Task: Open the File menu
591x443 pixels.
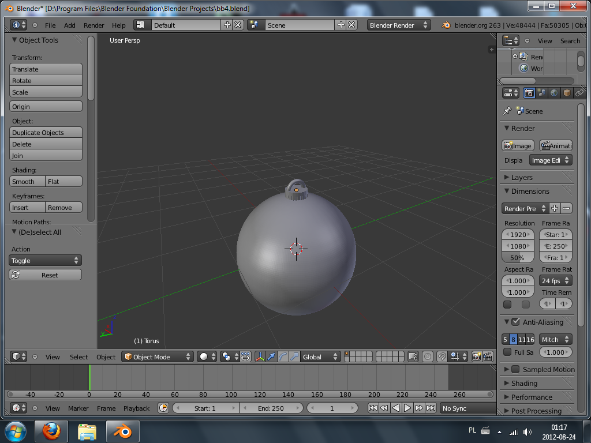Action: (50, 25)
